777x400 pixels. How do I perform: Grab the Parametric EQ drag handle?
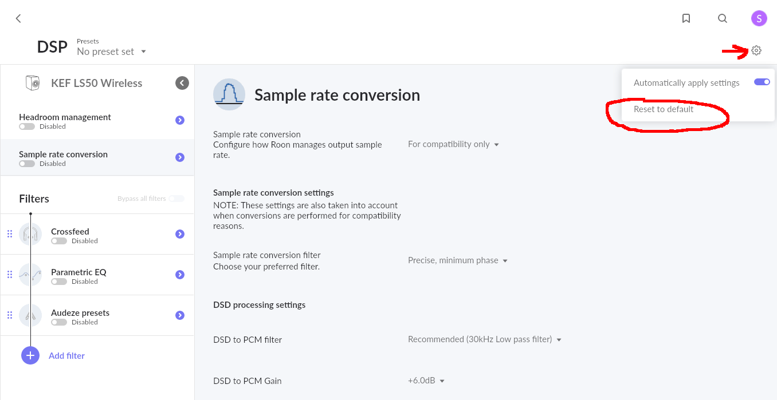coord(10,275)
